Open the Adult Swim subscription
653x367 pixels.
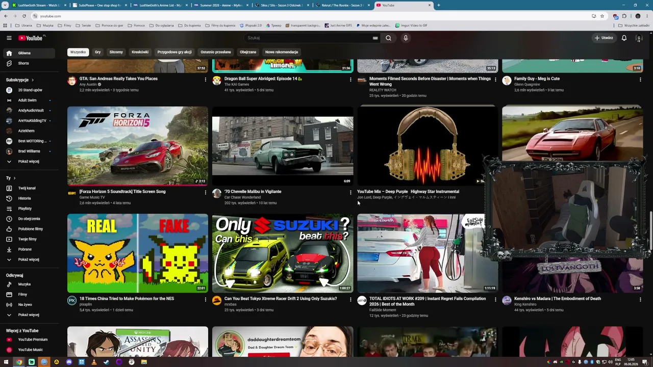point(30,100)
